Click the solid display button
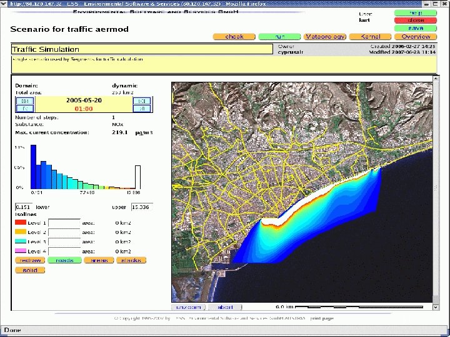 [x=30, y=270]
